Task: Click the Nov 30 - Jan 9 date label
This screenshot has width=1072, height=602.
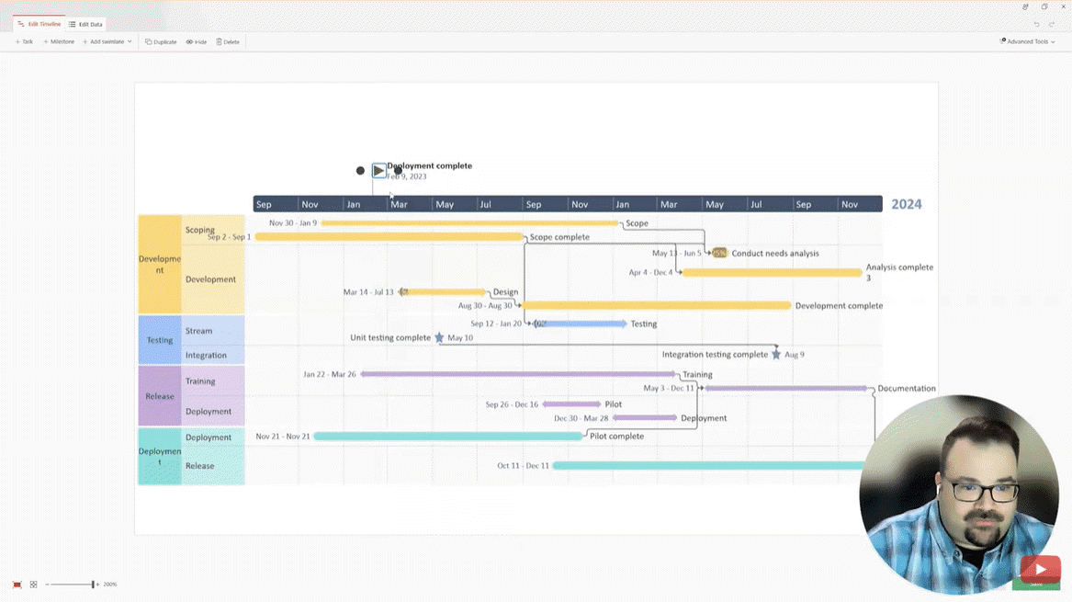Action: 293,223
